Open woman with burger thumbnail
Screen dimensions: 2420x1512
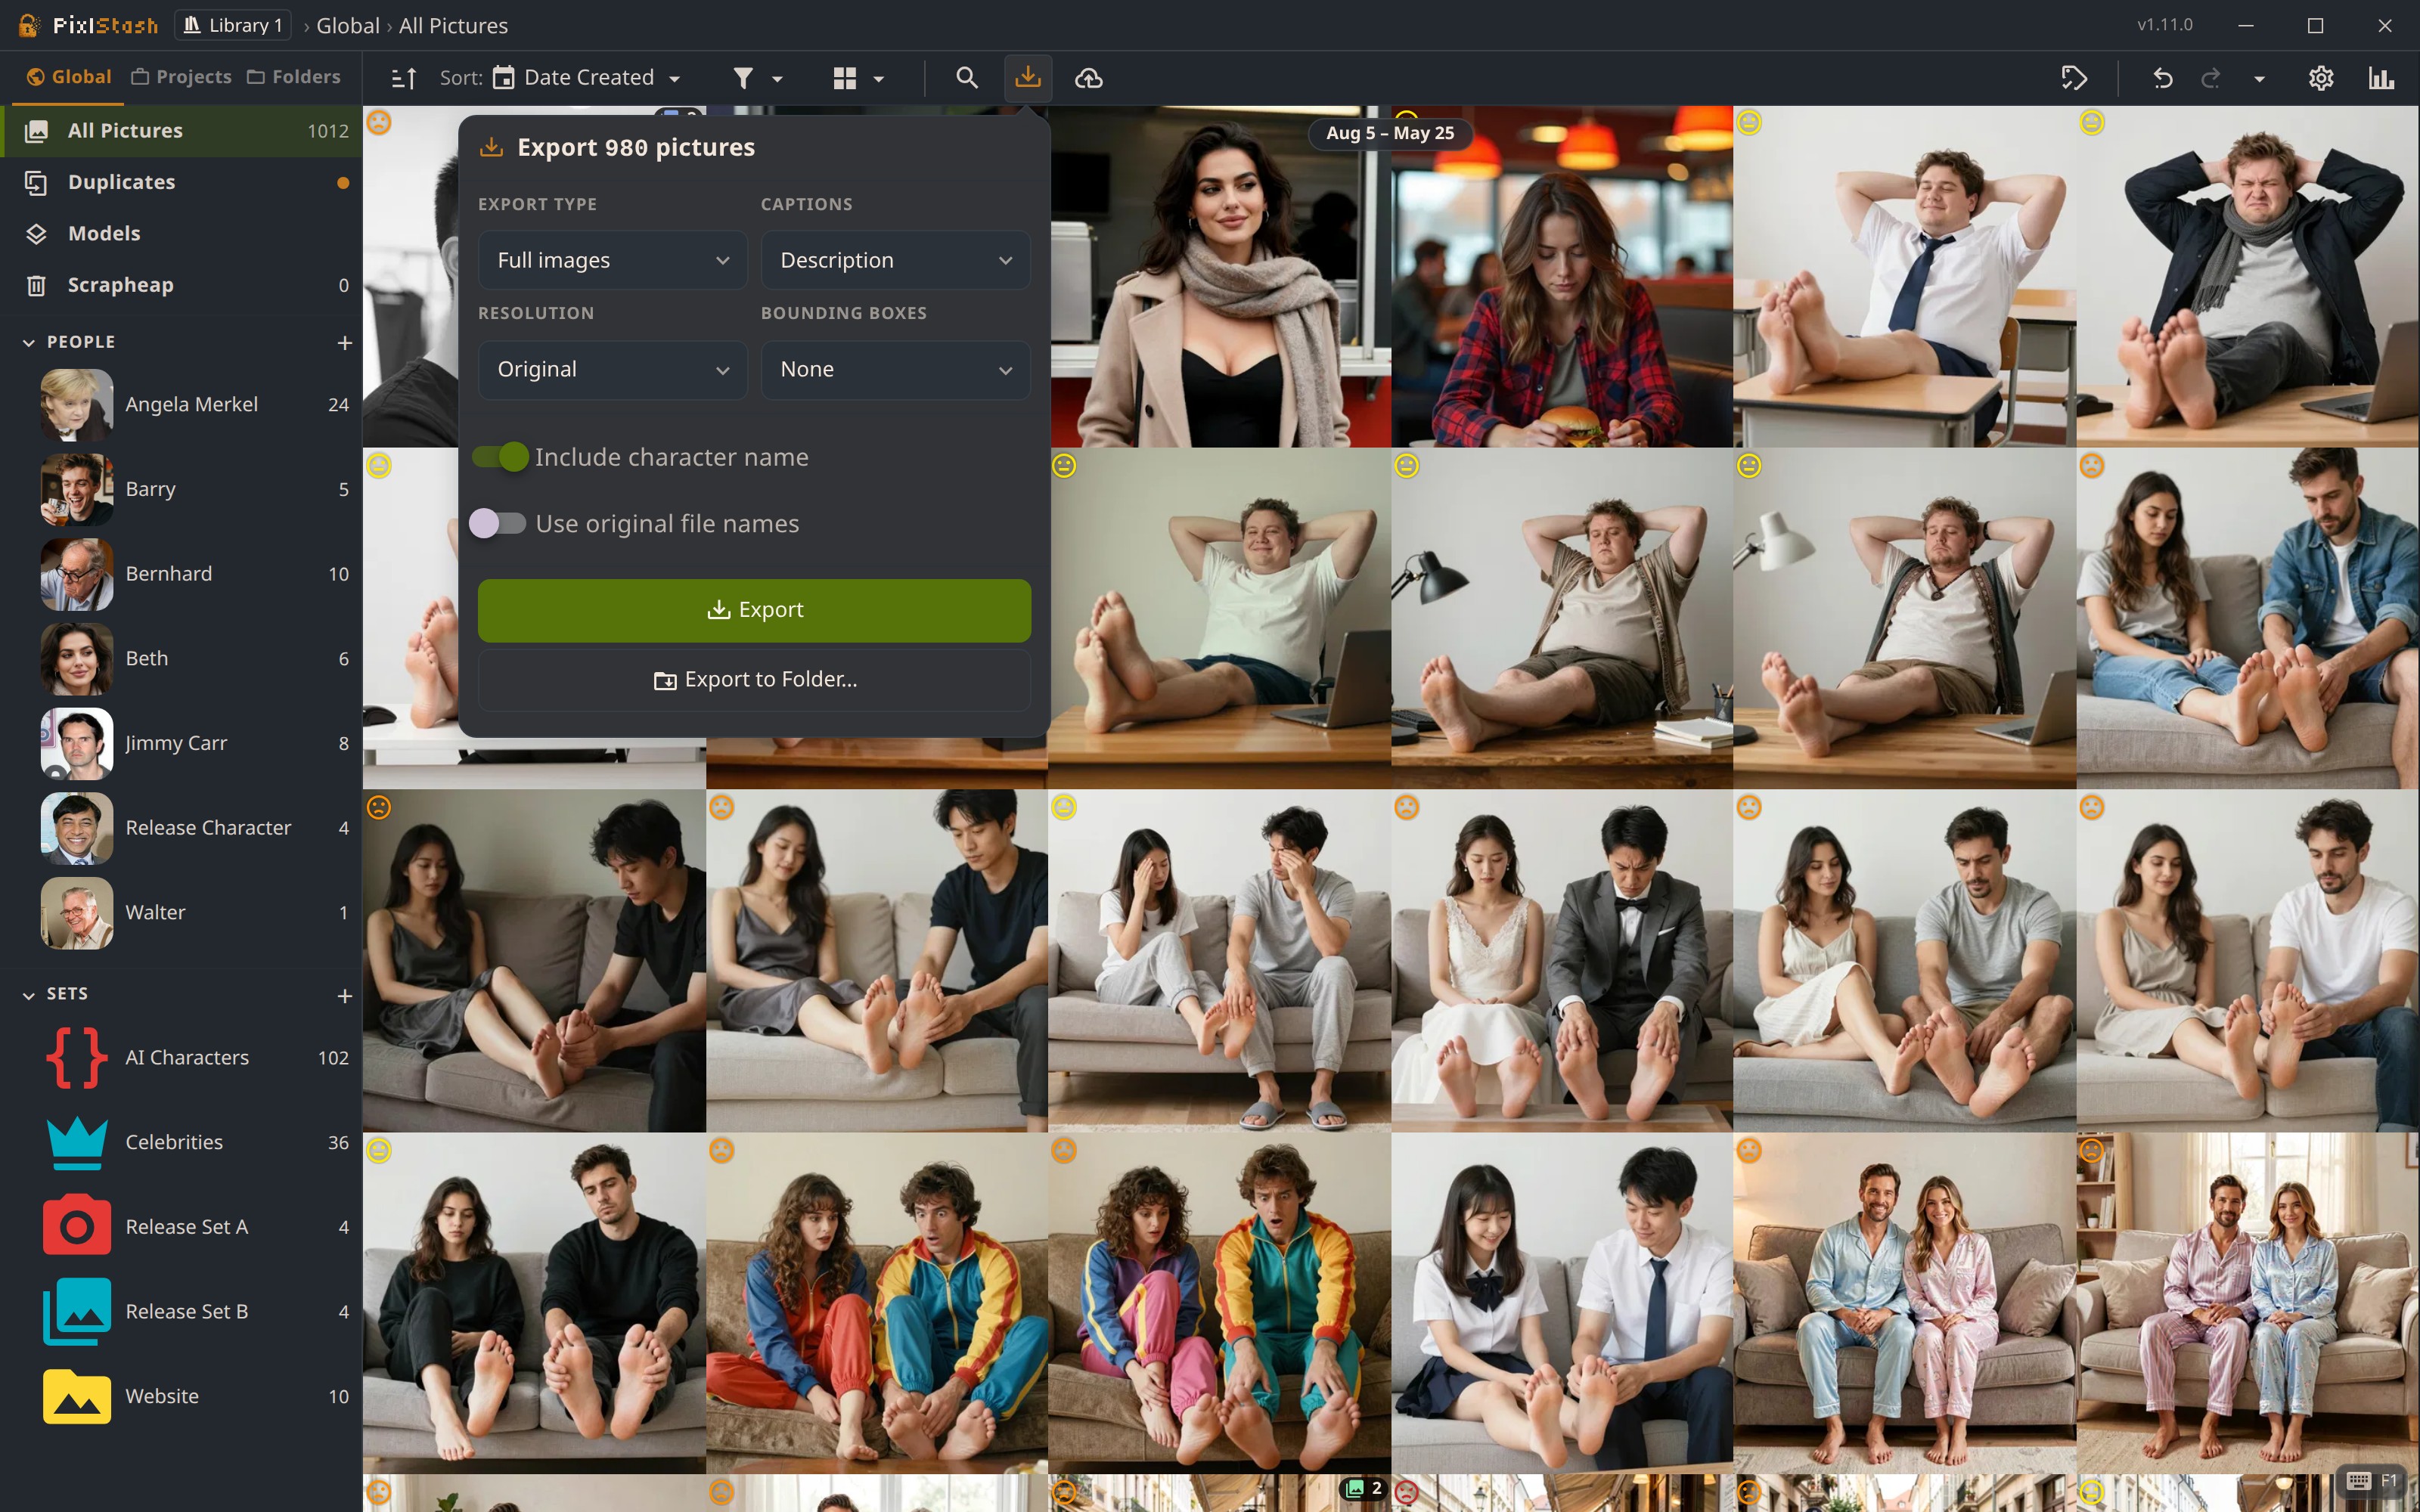tap(1562, 277)
